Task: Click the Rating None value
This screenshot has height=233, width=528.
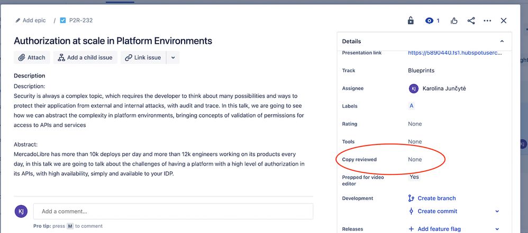Action: tap(415, 124)
